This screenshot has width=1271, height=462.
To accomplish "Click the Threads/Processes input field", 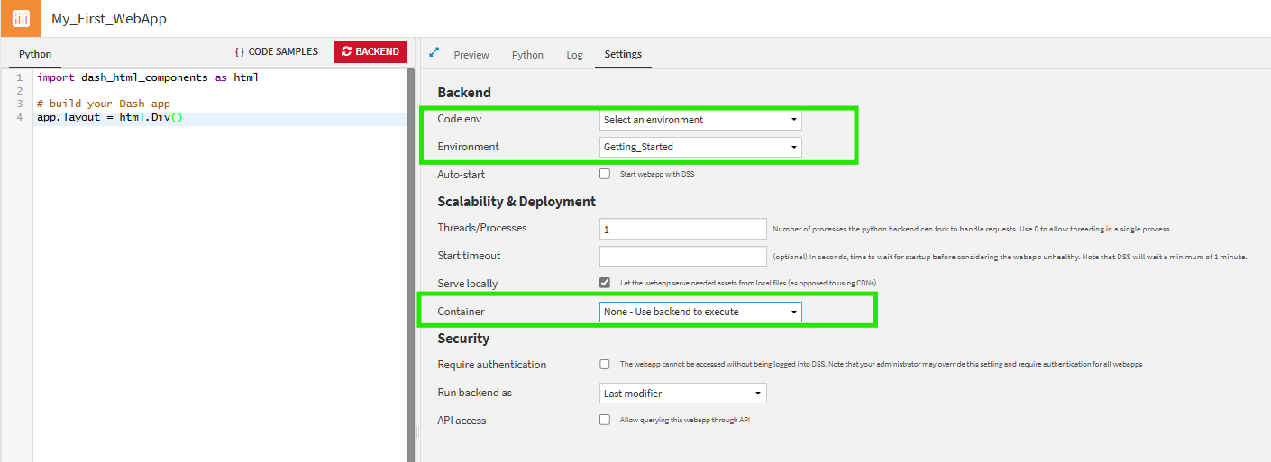I will tap(683, 229).
